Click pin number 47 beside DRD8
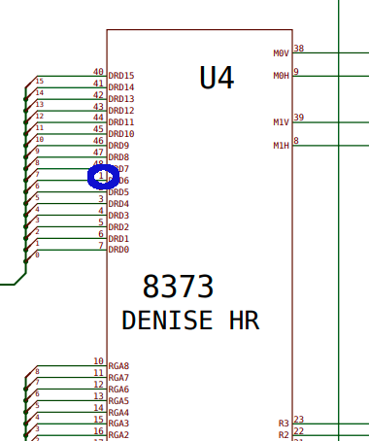The width and height of the screenshot is (369, 441). [x=98, y=153]
